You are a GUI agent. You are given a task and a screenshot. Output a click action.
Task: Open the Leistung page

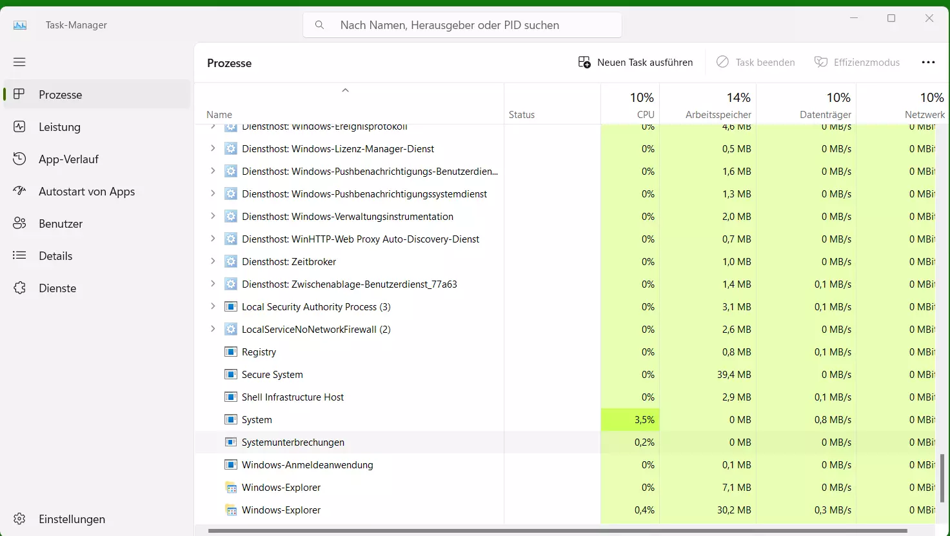tap(97, 126)
